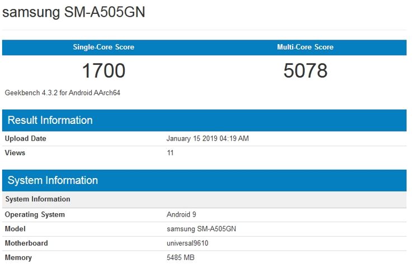Select the multi-core value 5078
This screenshot has width=414, height=269.
[x=305, y=71]
